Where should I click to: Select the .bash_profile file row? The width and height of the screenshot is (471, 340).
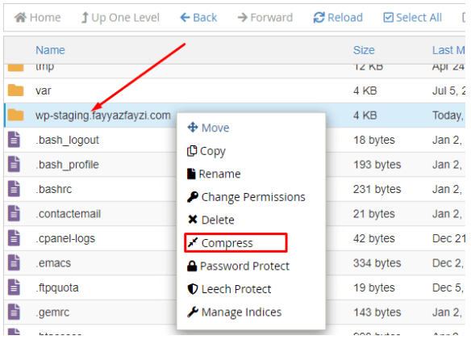[235, 165]
